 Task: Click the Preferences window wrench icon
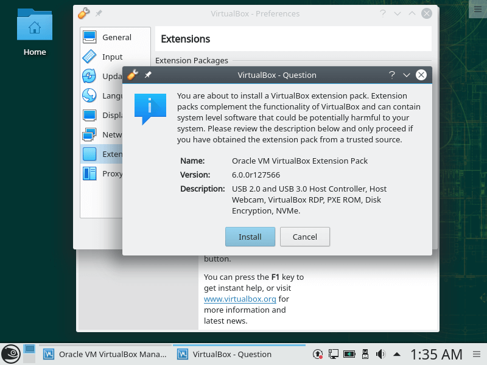pos(84,13)
